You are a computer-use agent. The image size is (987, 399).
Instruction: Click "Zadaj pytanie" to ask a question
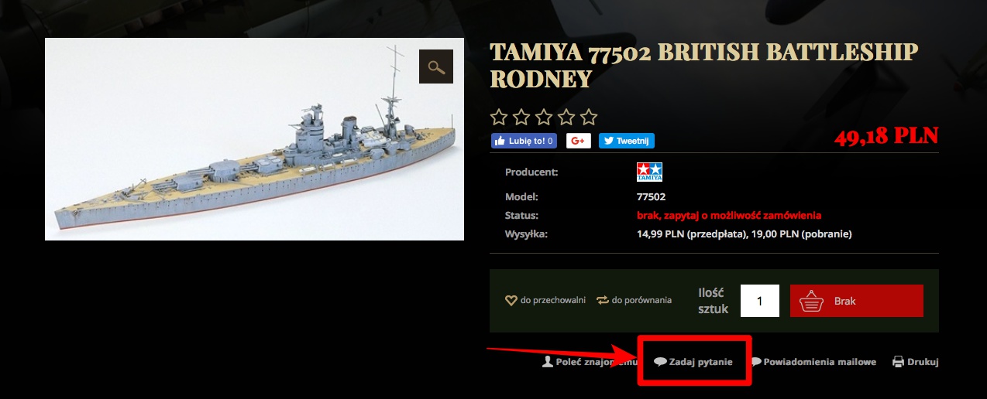coord(693,362)
